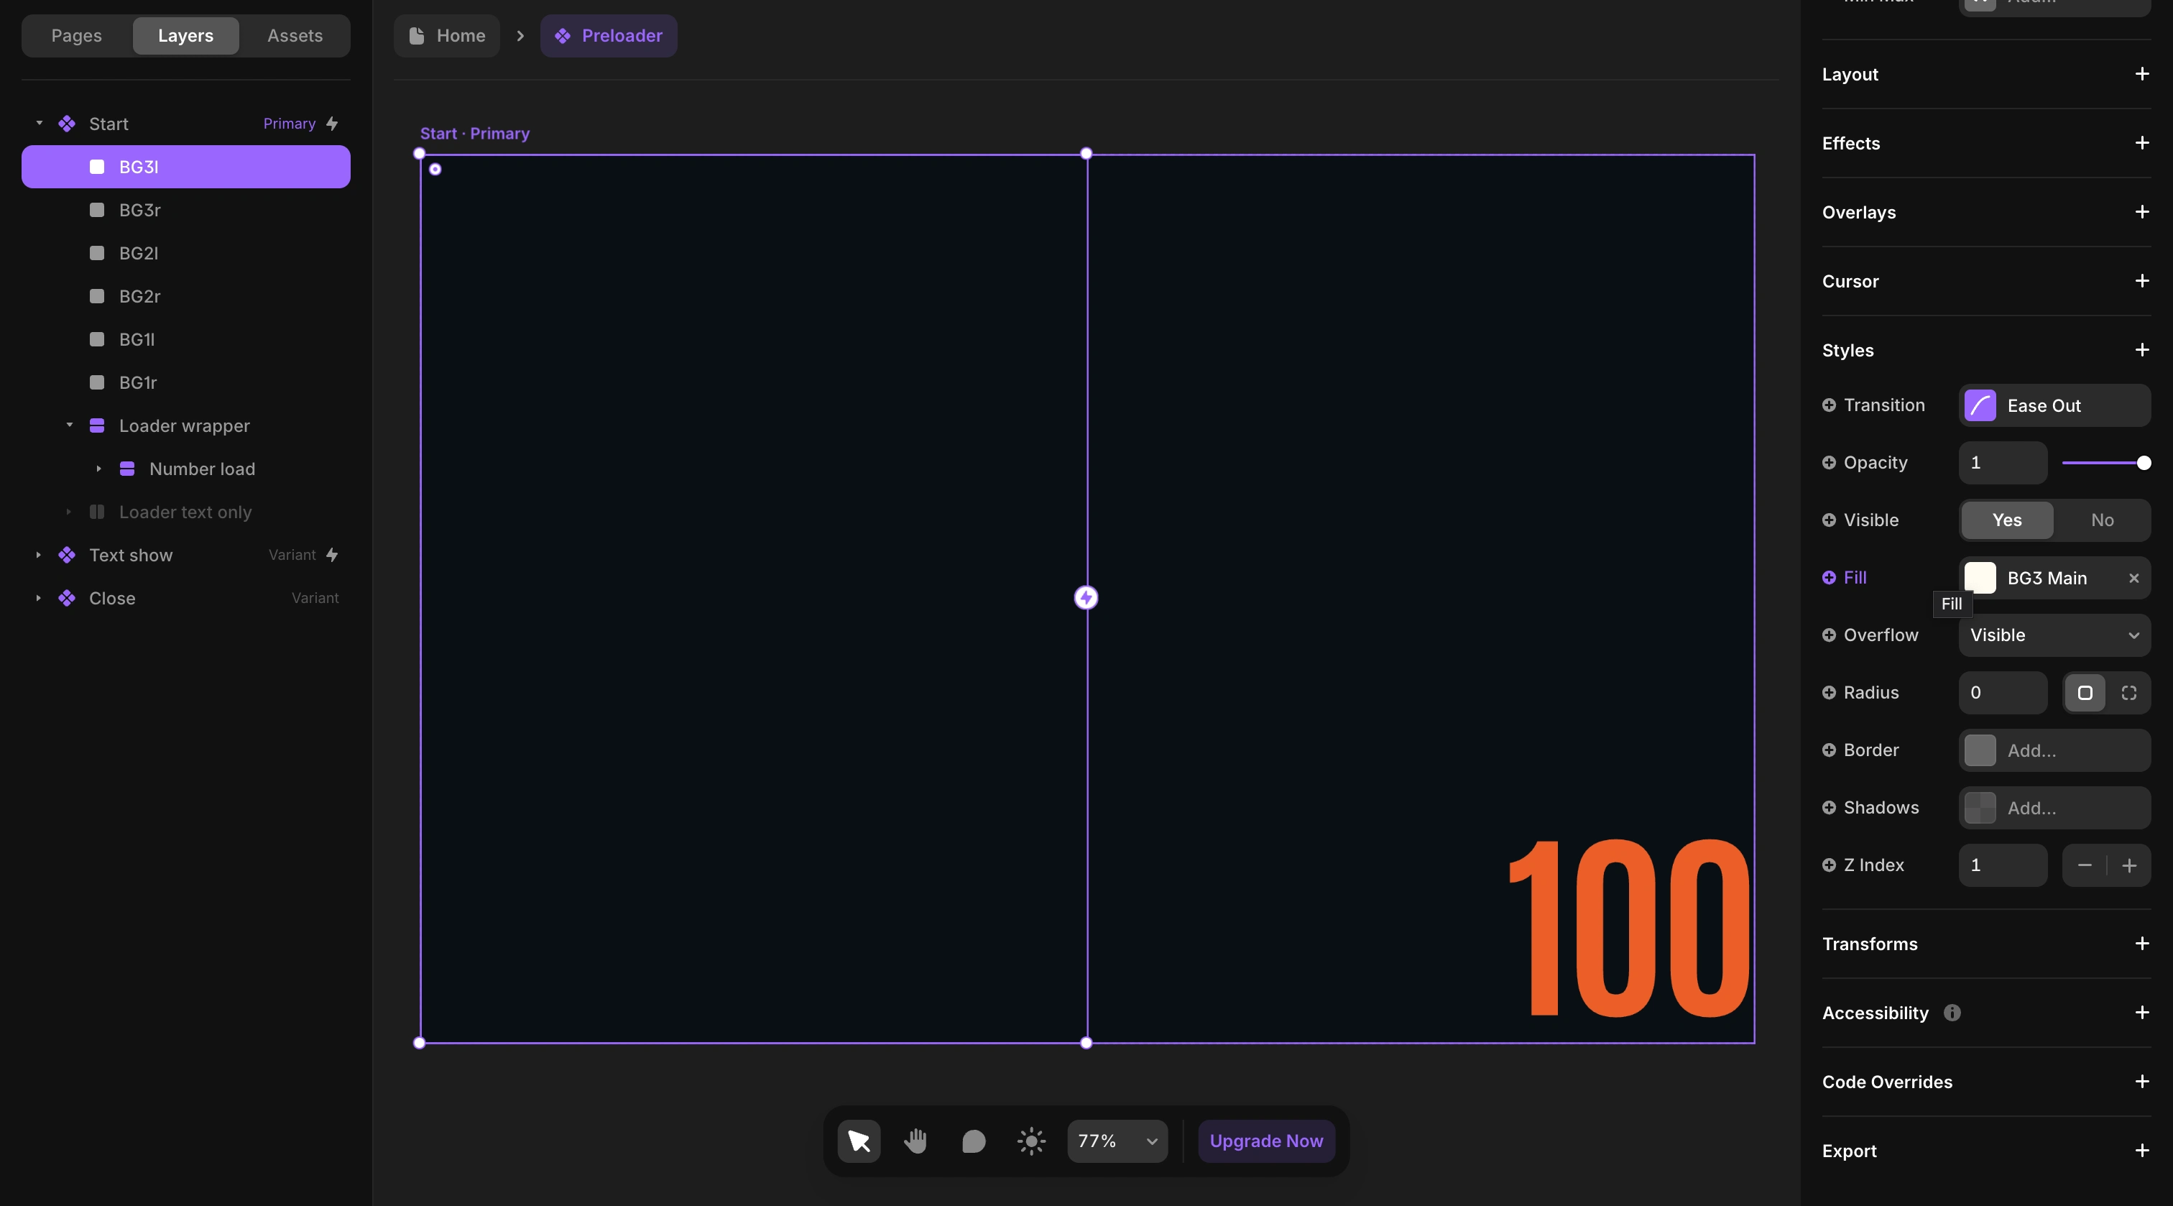Viewport: 2173px width, 1206px height.
Task: Toggle uniform radius mode for Radius
Action: [2086, 692]
